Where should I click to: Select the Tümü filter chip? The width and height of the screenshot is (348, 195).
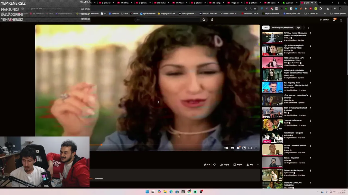266,28
